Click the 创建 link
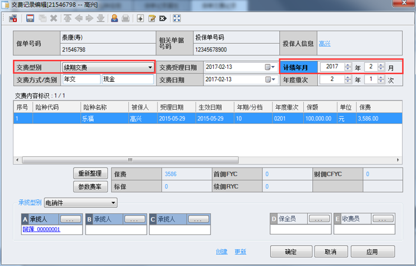This screenshot has height=266, width=416. (x=221, y=251)
